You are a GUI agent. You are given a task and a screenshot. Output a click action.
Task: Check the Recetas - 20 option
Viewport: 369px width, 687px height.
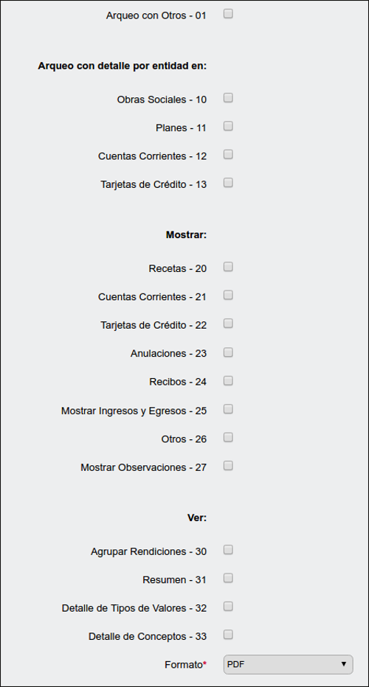point(228,267)
